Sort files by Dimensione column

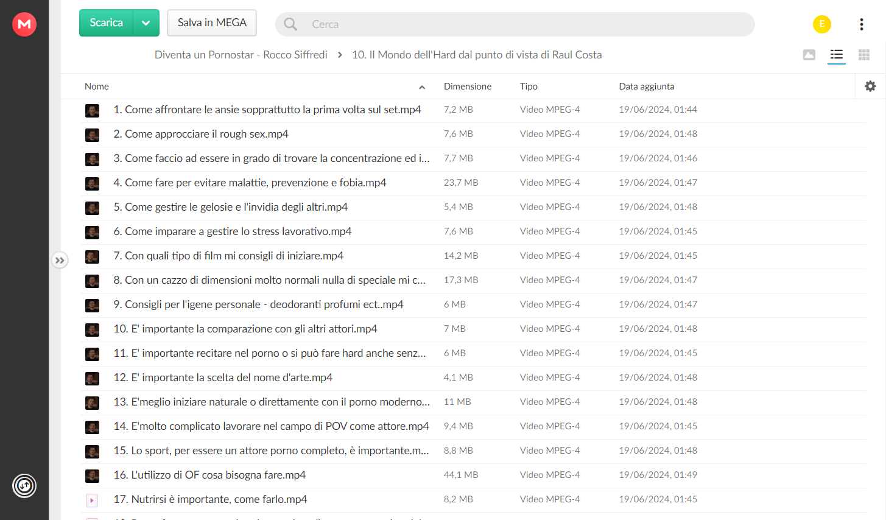[468, 86]
